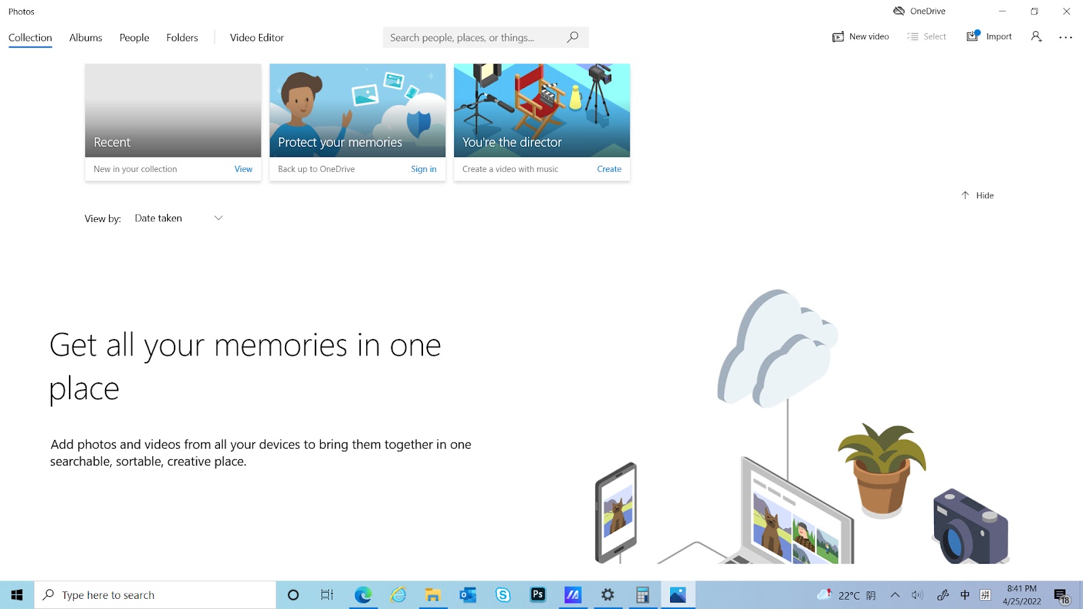This screenshot has height=609, width=1083.
Task: Open Cortana from the taskbar
Action: tap(293, 595)
